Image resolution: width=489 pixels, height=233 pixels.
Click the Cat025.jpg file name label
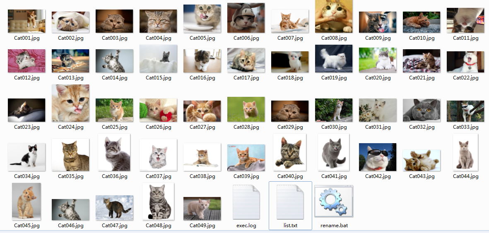(114, 127)
